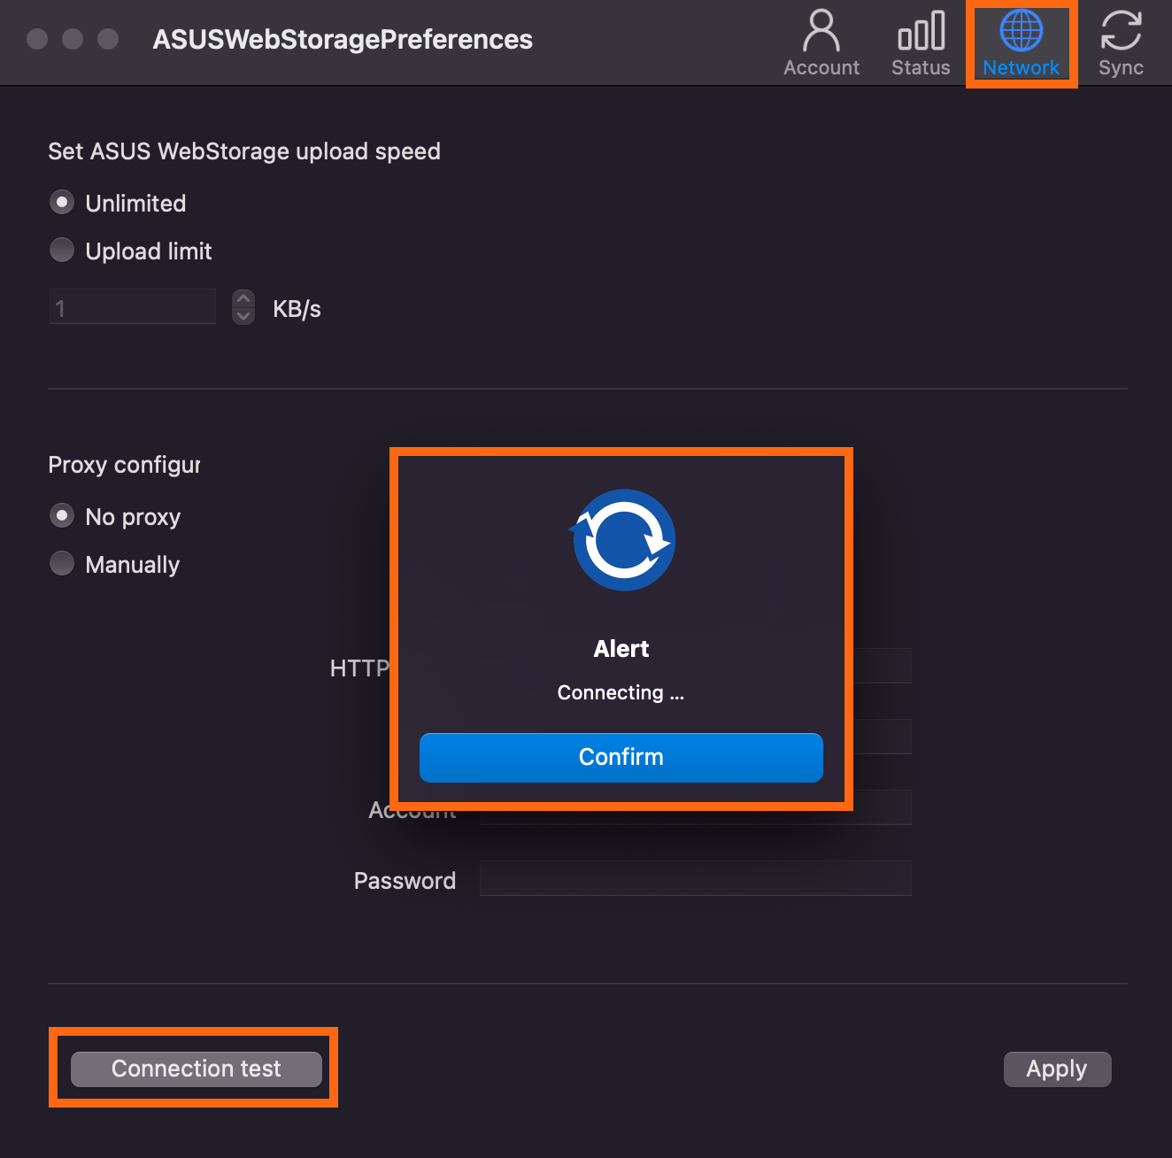This screenshot has height=1158, width=1172.
Task: Open the Sync preferences tab
Action: pos(1121,42)
